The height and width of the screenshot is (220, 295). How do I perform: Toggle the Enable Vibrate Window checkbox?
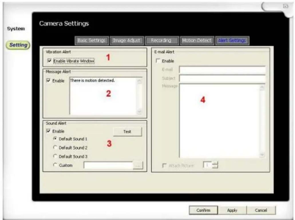point(50,61)
